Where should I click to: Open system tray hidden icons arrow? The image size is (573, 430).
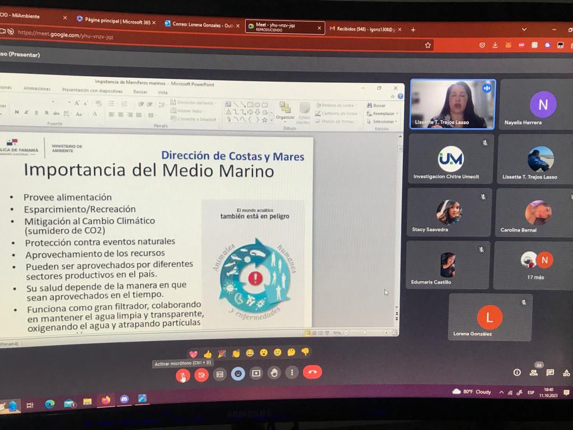pos(501,392)
